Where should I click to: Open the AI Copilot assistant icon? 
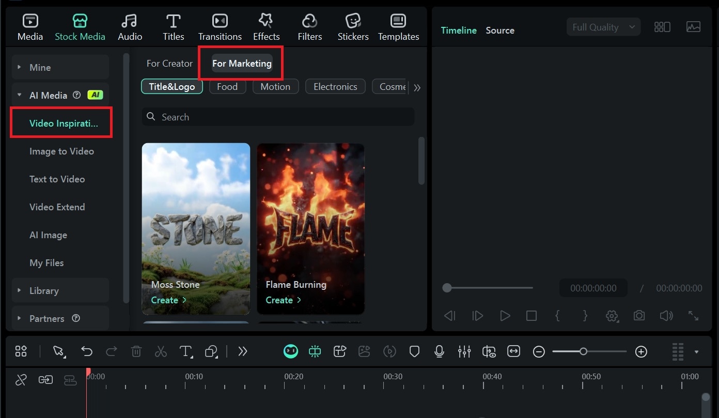291,351
